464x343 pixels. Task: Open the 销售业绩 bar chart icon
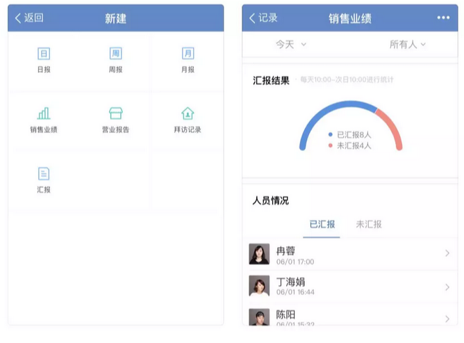[44, 113]
